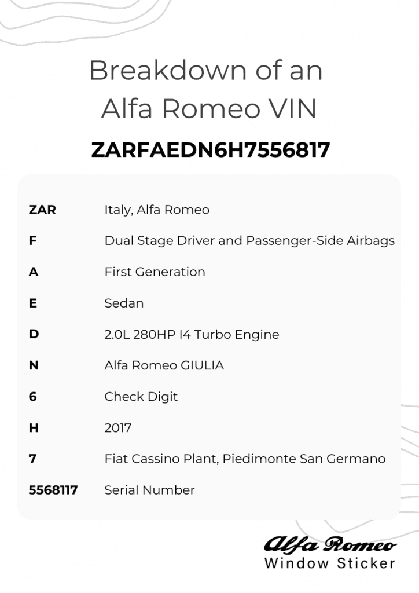Select the "Sedan" body type text

tap(124, 303)
